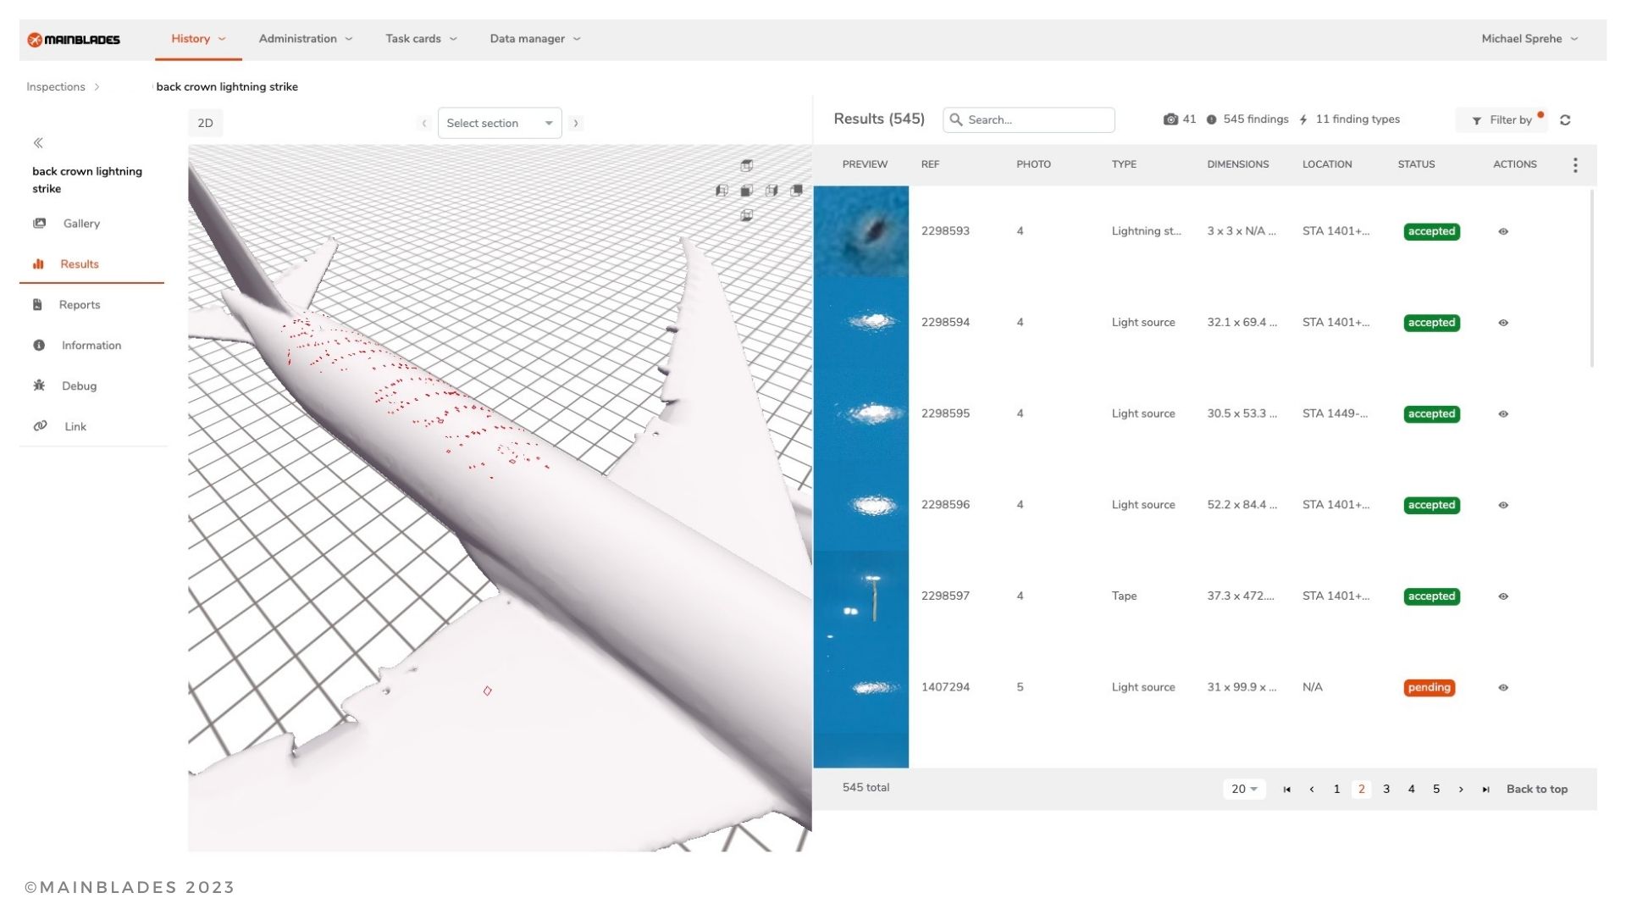This screenshot has height=915, width=1626.
Task: Toggle eye icon for Tape finding 2298597
Action: [x=1503, y=596]
